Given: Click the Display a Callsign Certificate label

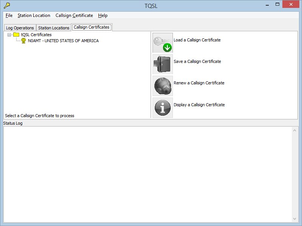Looking at the screenshot, I should 199,105.
